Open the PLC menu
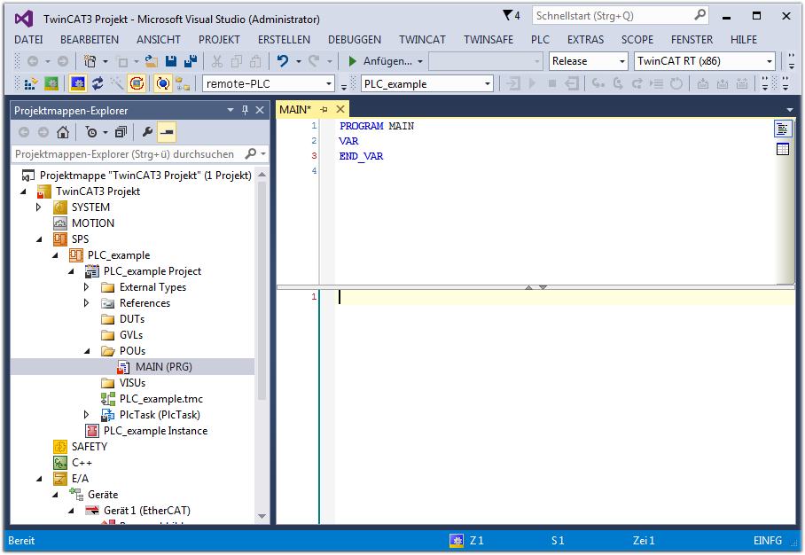 (540, 39)
